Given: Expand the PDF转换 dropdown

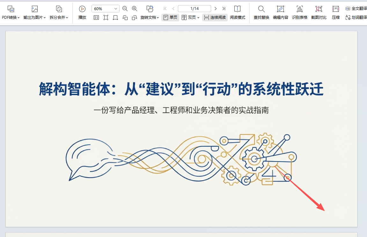Looking at the screenshot, I should 11,17.
